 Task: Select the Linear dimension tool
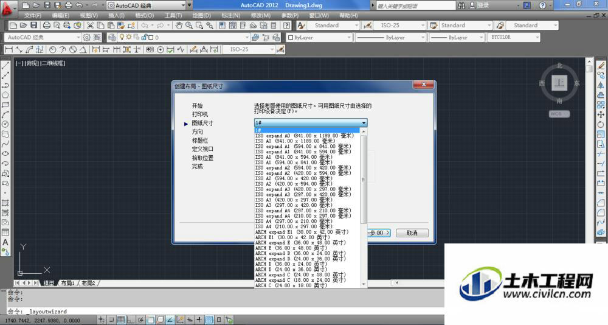pos(9,49)
